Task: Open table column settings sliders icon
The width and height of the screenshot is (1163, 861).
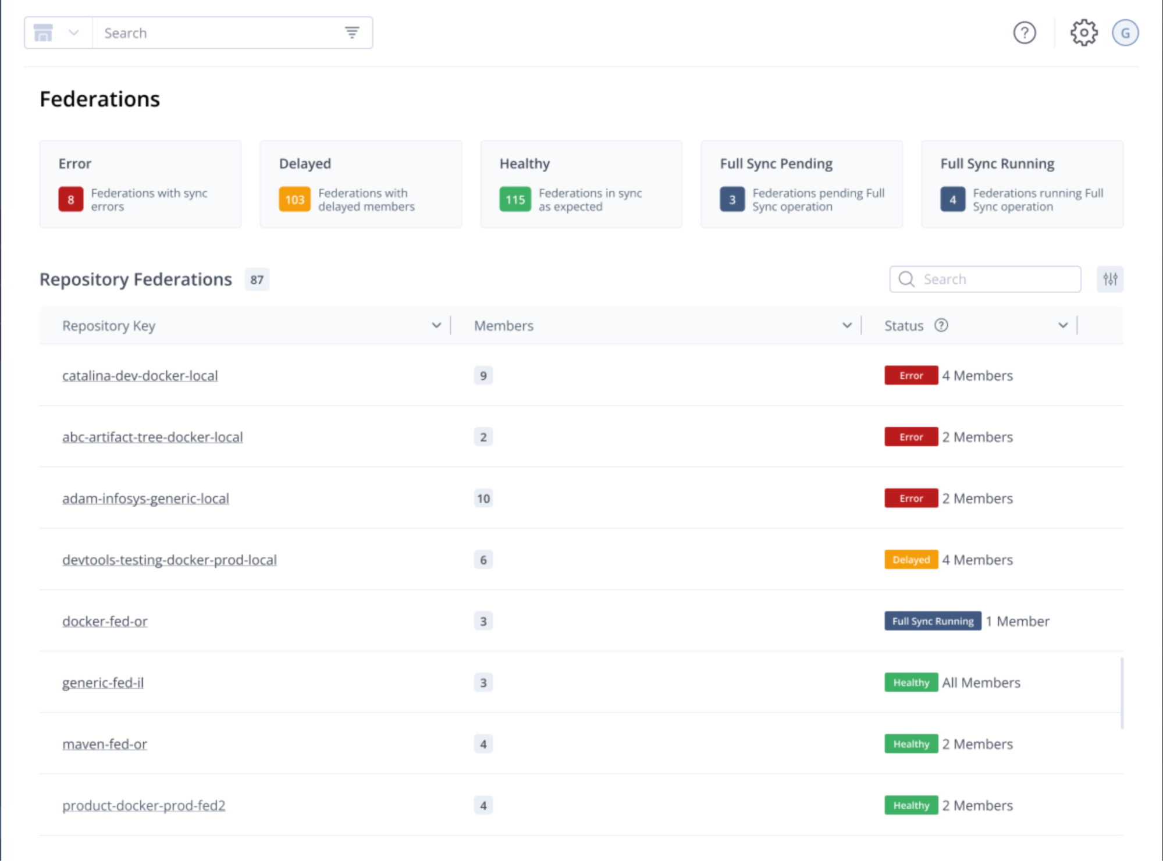Action: pyautogui.click(x=1109, y=279)
